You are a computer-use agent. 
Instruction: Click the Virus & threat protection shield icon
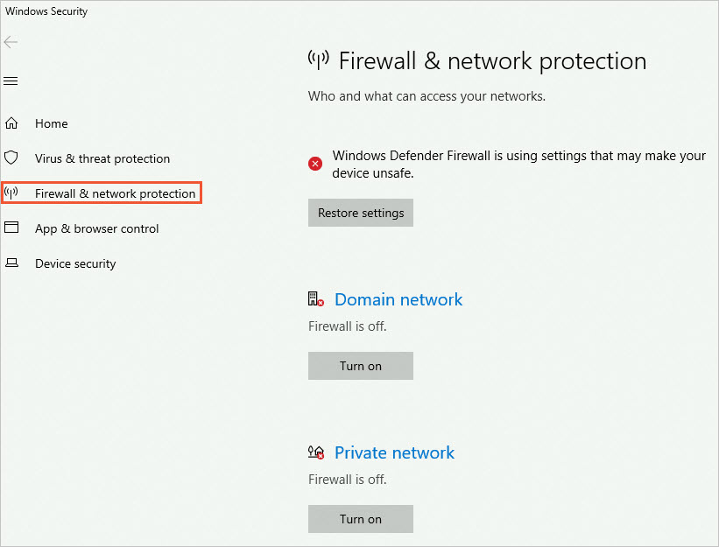(12, 158)
